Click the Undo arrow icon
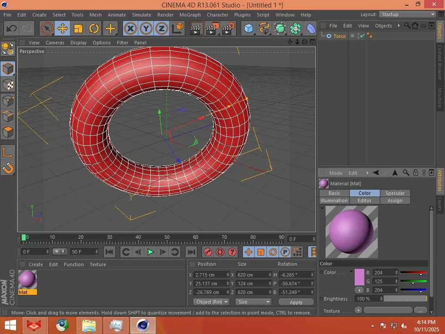 click(x=11, y=29)
